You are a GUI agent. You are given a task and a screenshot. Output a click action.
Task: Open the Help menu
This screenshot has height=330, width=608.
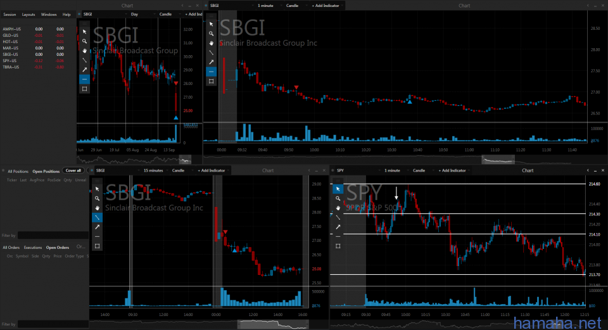[66, 15]
